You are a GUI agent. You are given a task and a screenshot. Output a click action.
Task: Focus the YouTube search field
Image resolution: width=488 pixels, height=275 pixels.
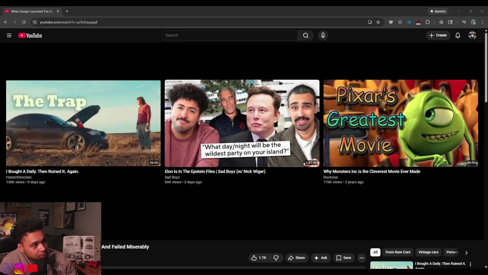point(230,36)
